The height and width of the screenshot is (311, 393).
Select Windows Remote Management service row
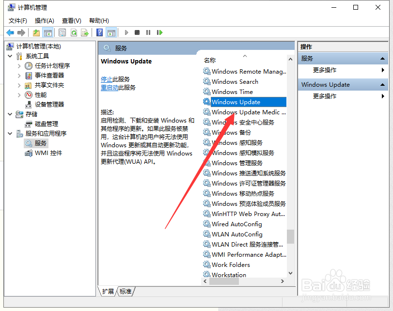tap(244, 71)
